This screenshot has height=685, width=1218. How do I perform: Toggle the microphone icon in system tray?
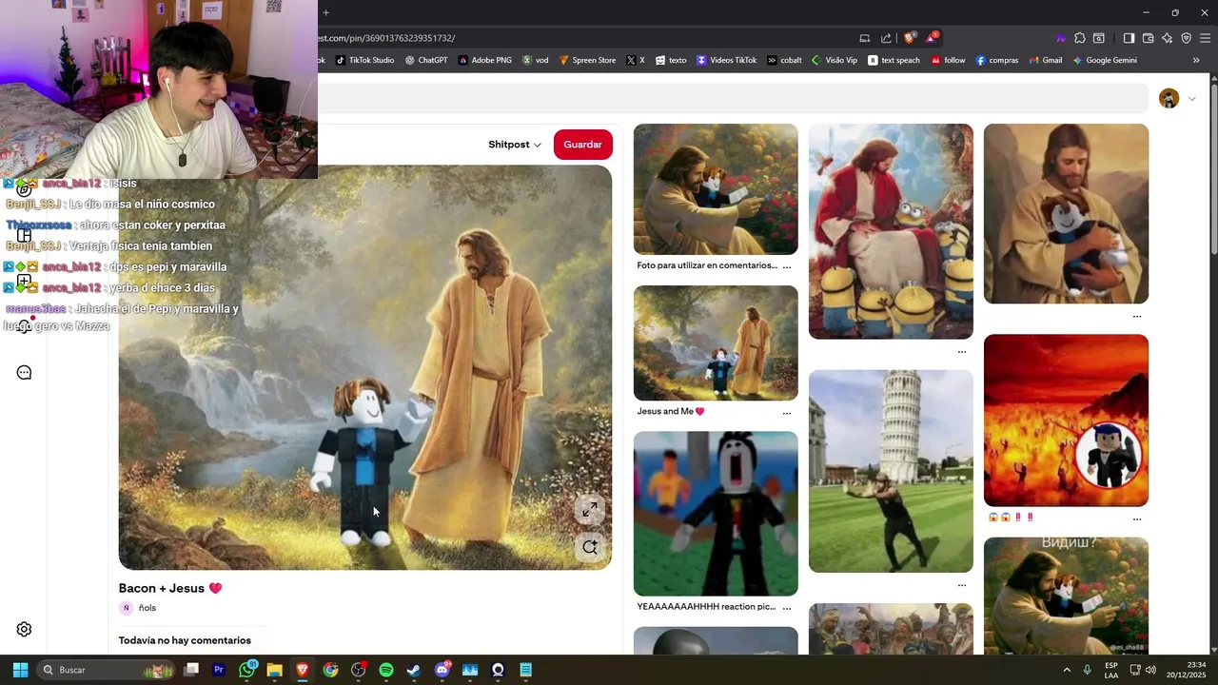[1087, 670]
